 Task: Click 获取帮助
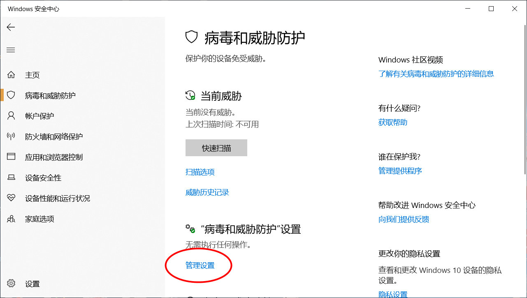pyautogui.click(x=392, y=122)
